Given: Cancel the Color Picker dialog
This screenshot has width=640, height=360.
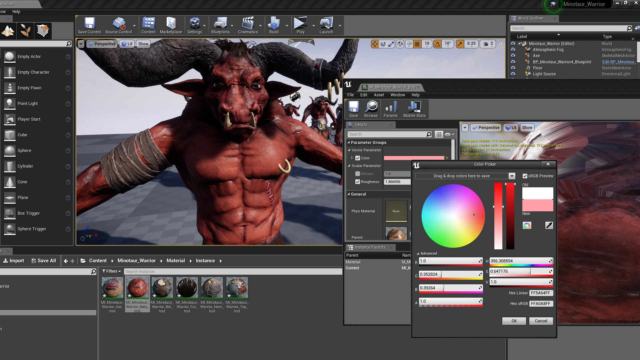Looking at the screenshot, I should [x=541, y=321].
